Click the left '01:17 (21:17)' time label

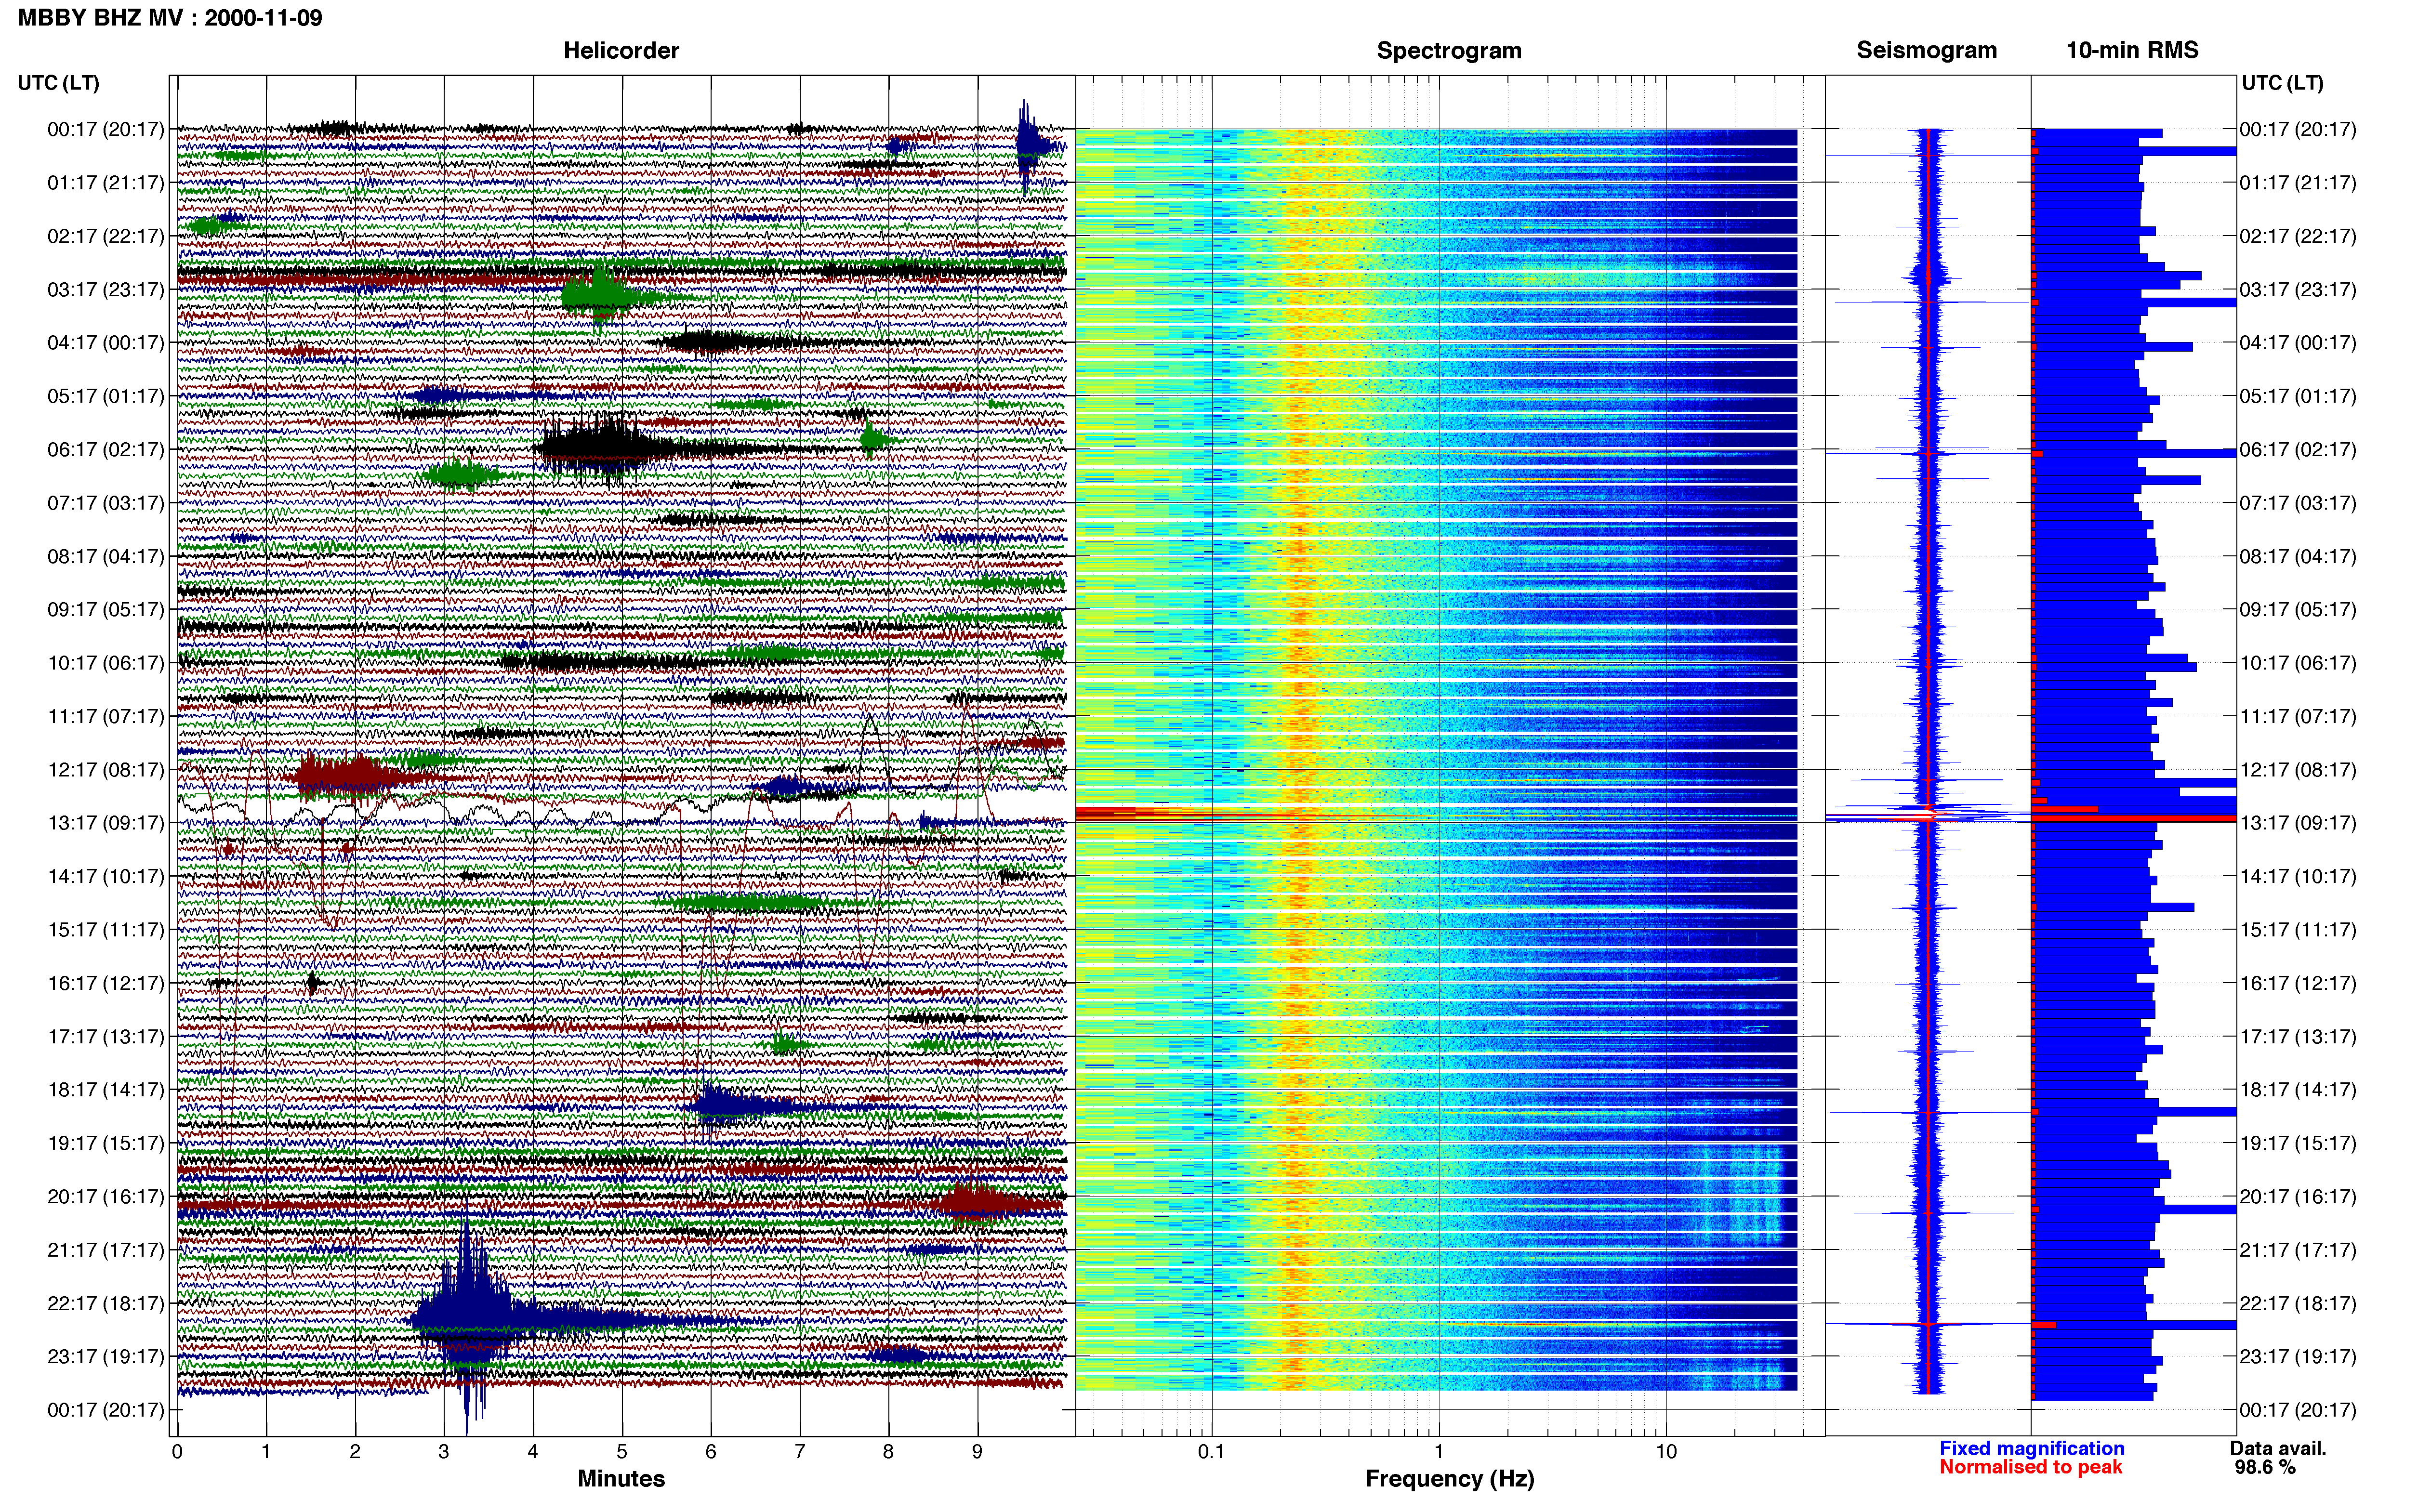(x=106, y=182)
